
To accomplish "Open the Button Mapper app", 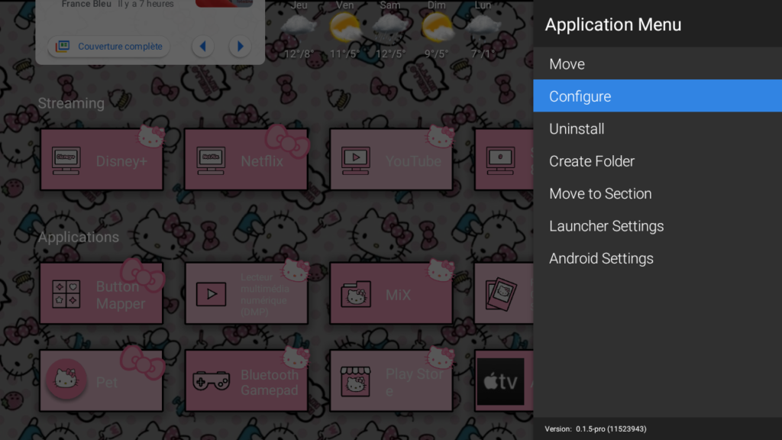I will (x=102, y=294).
